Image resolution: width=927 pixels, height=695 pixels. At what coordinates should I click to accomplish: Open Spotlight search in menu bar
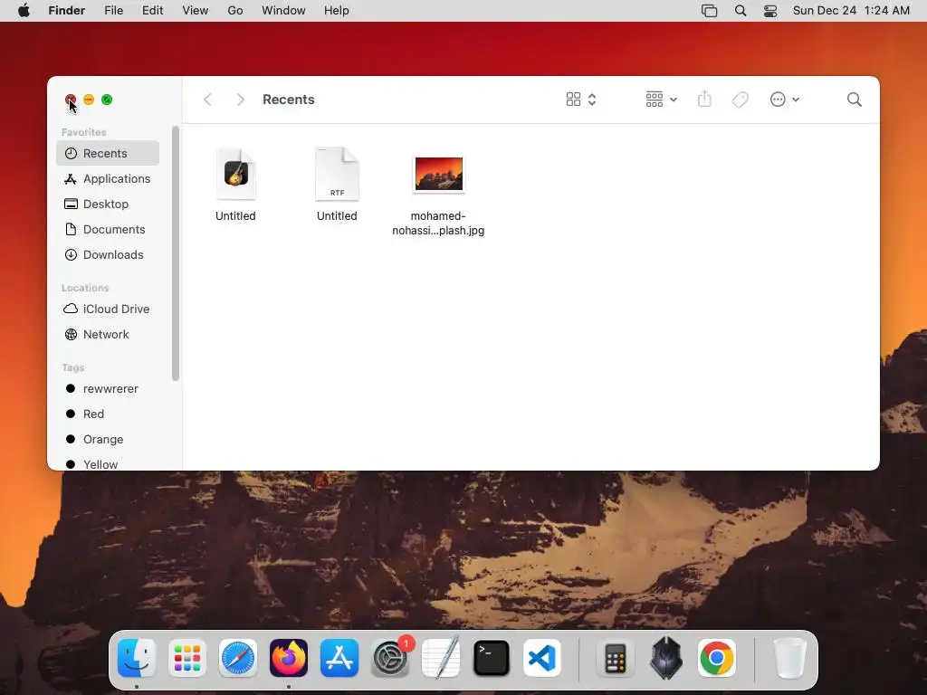point(741,11)
